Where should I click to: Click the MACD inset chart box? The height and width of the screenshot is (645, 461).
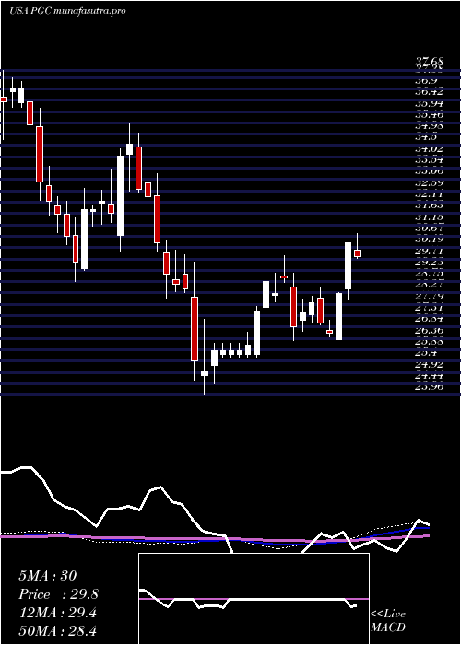click(x=254, y=599)
